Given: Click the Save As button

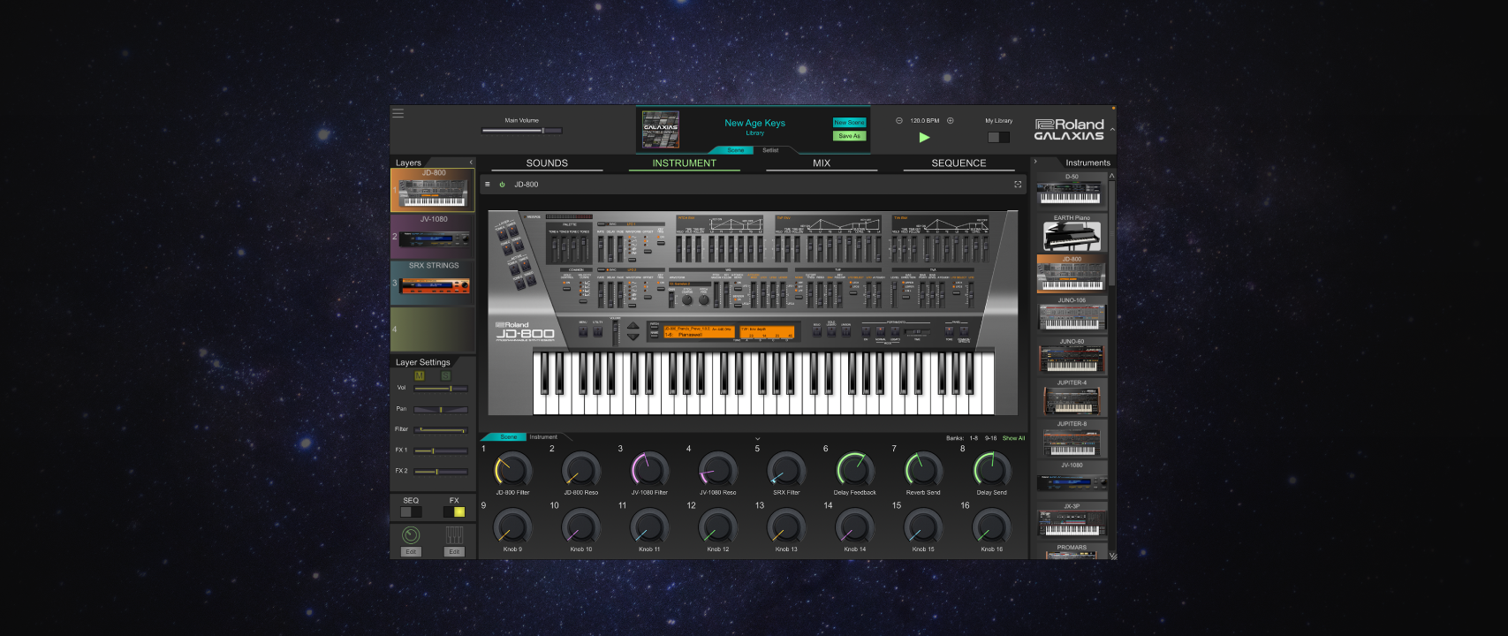Looking at the screenshot, I should tap(849, 136).
